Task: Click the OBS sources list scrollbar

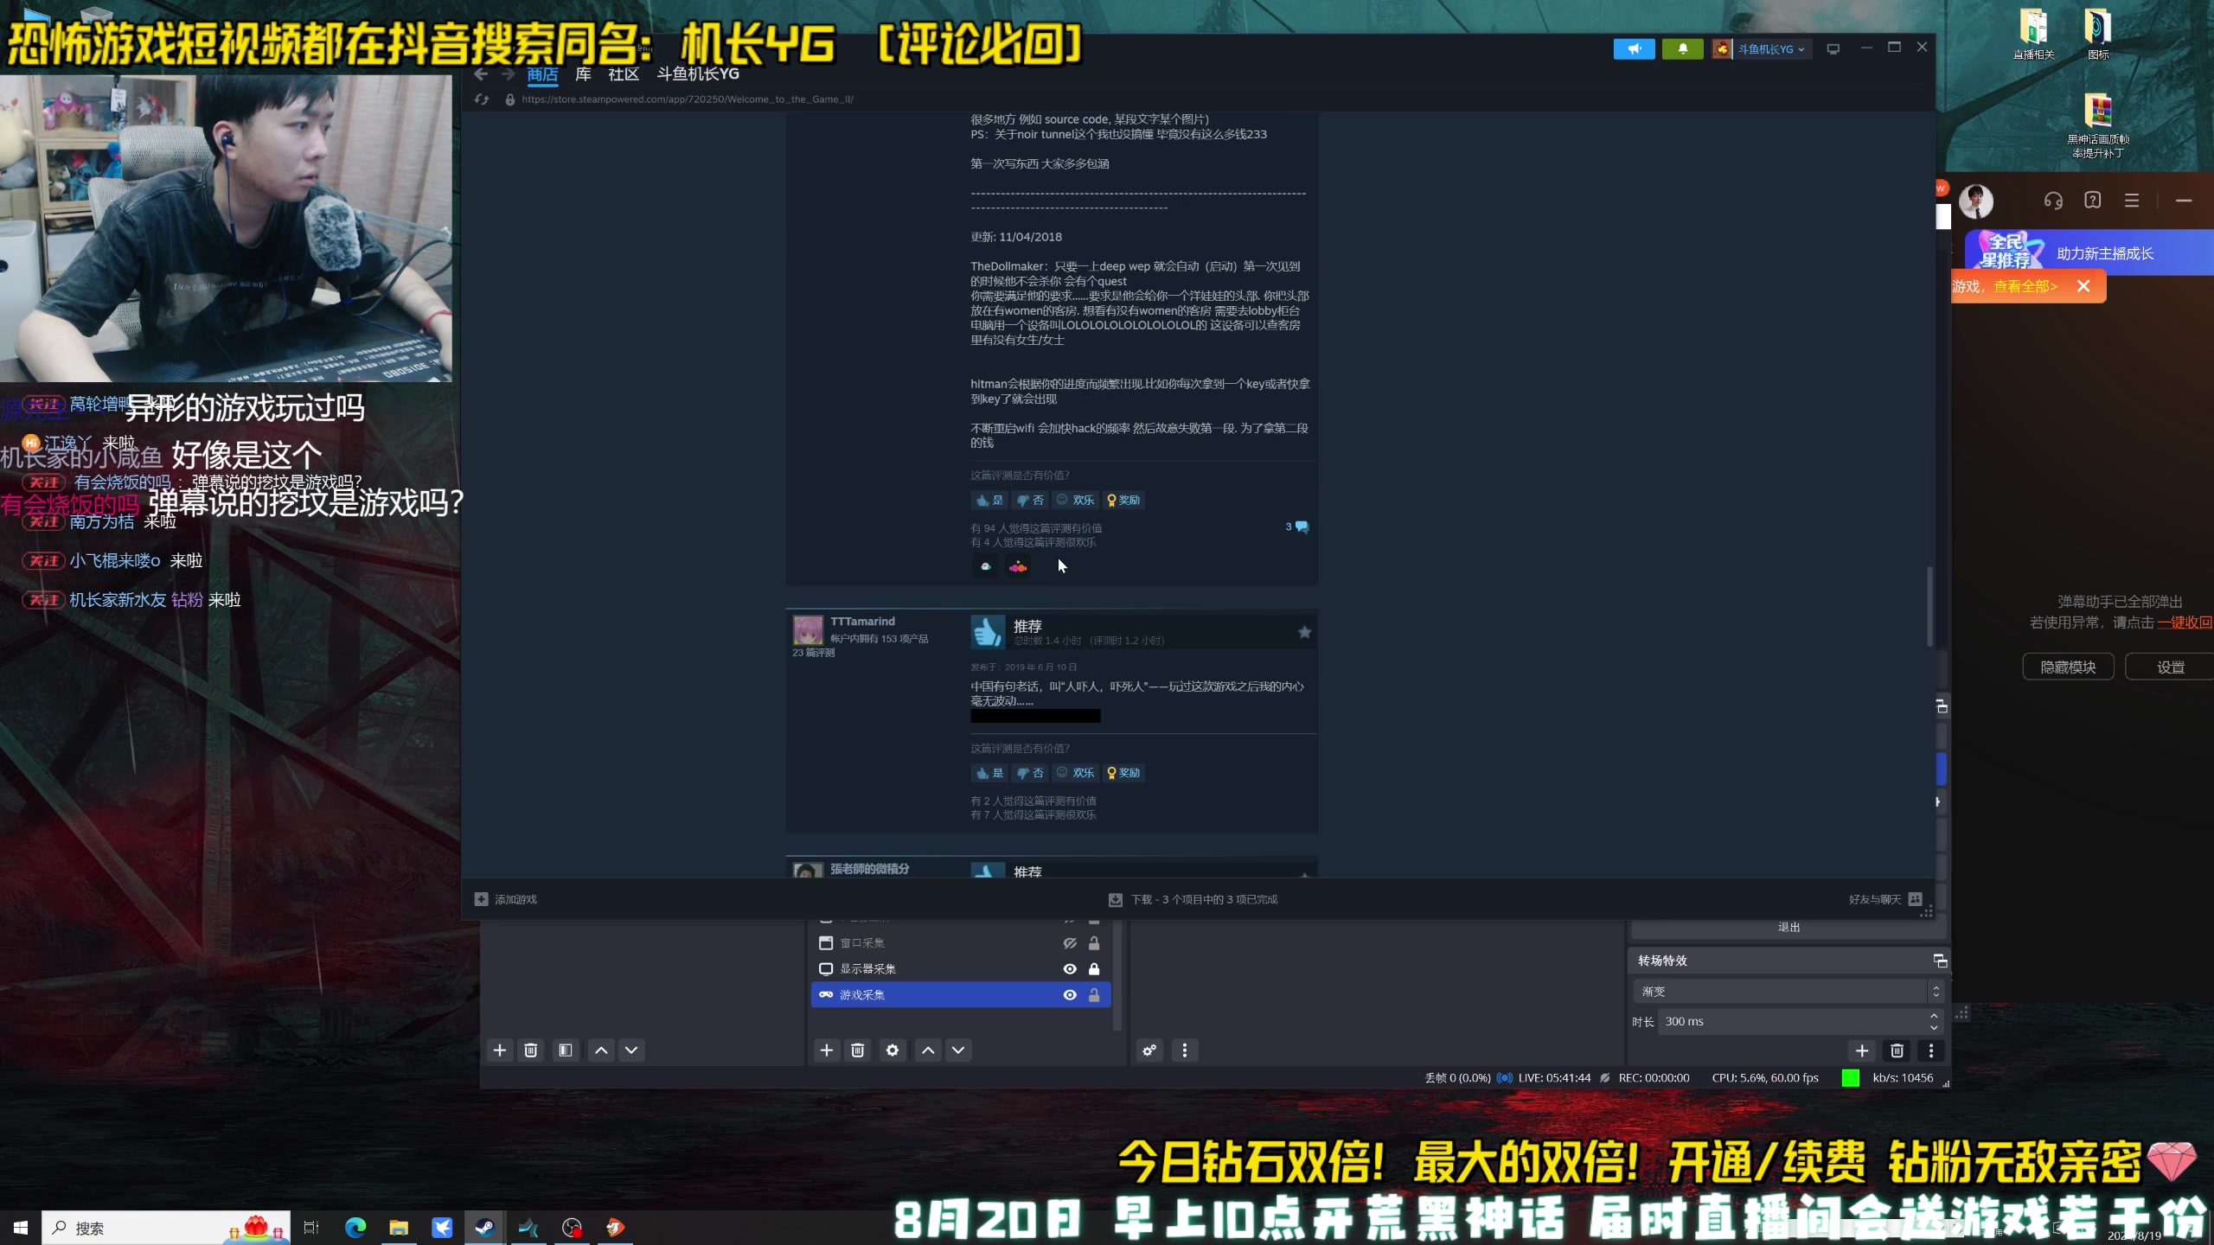Action: (x=1117, y=975)
